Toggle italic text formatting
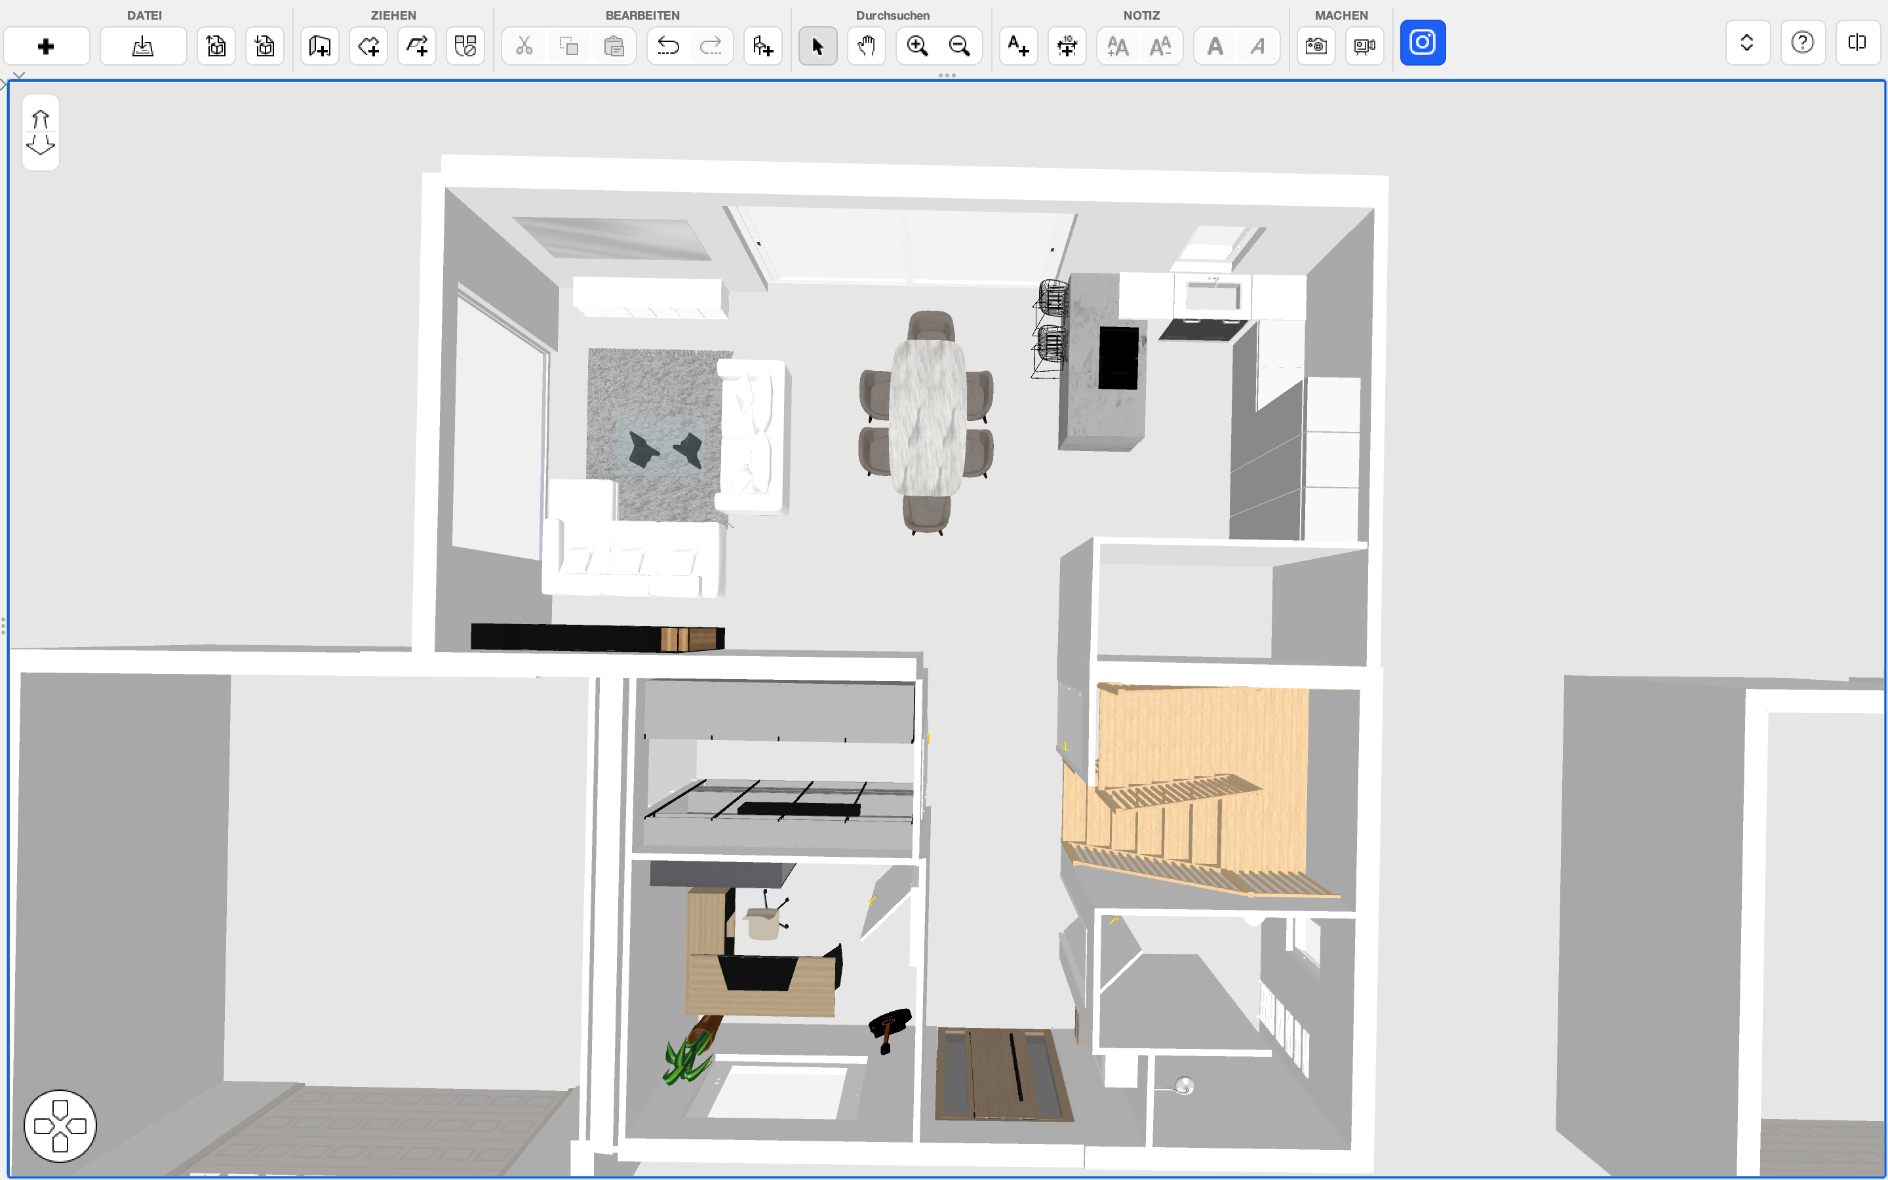Image resolution: width=1888 pixels, height=1180 pixels. (1257, 47)
